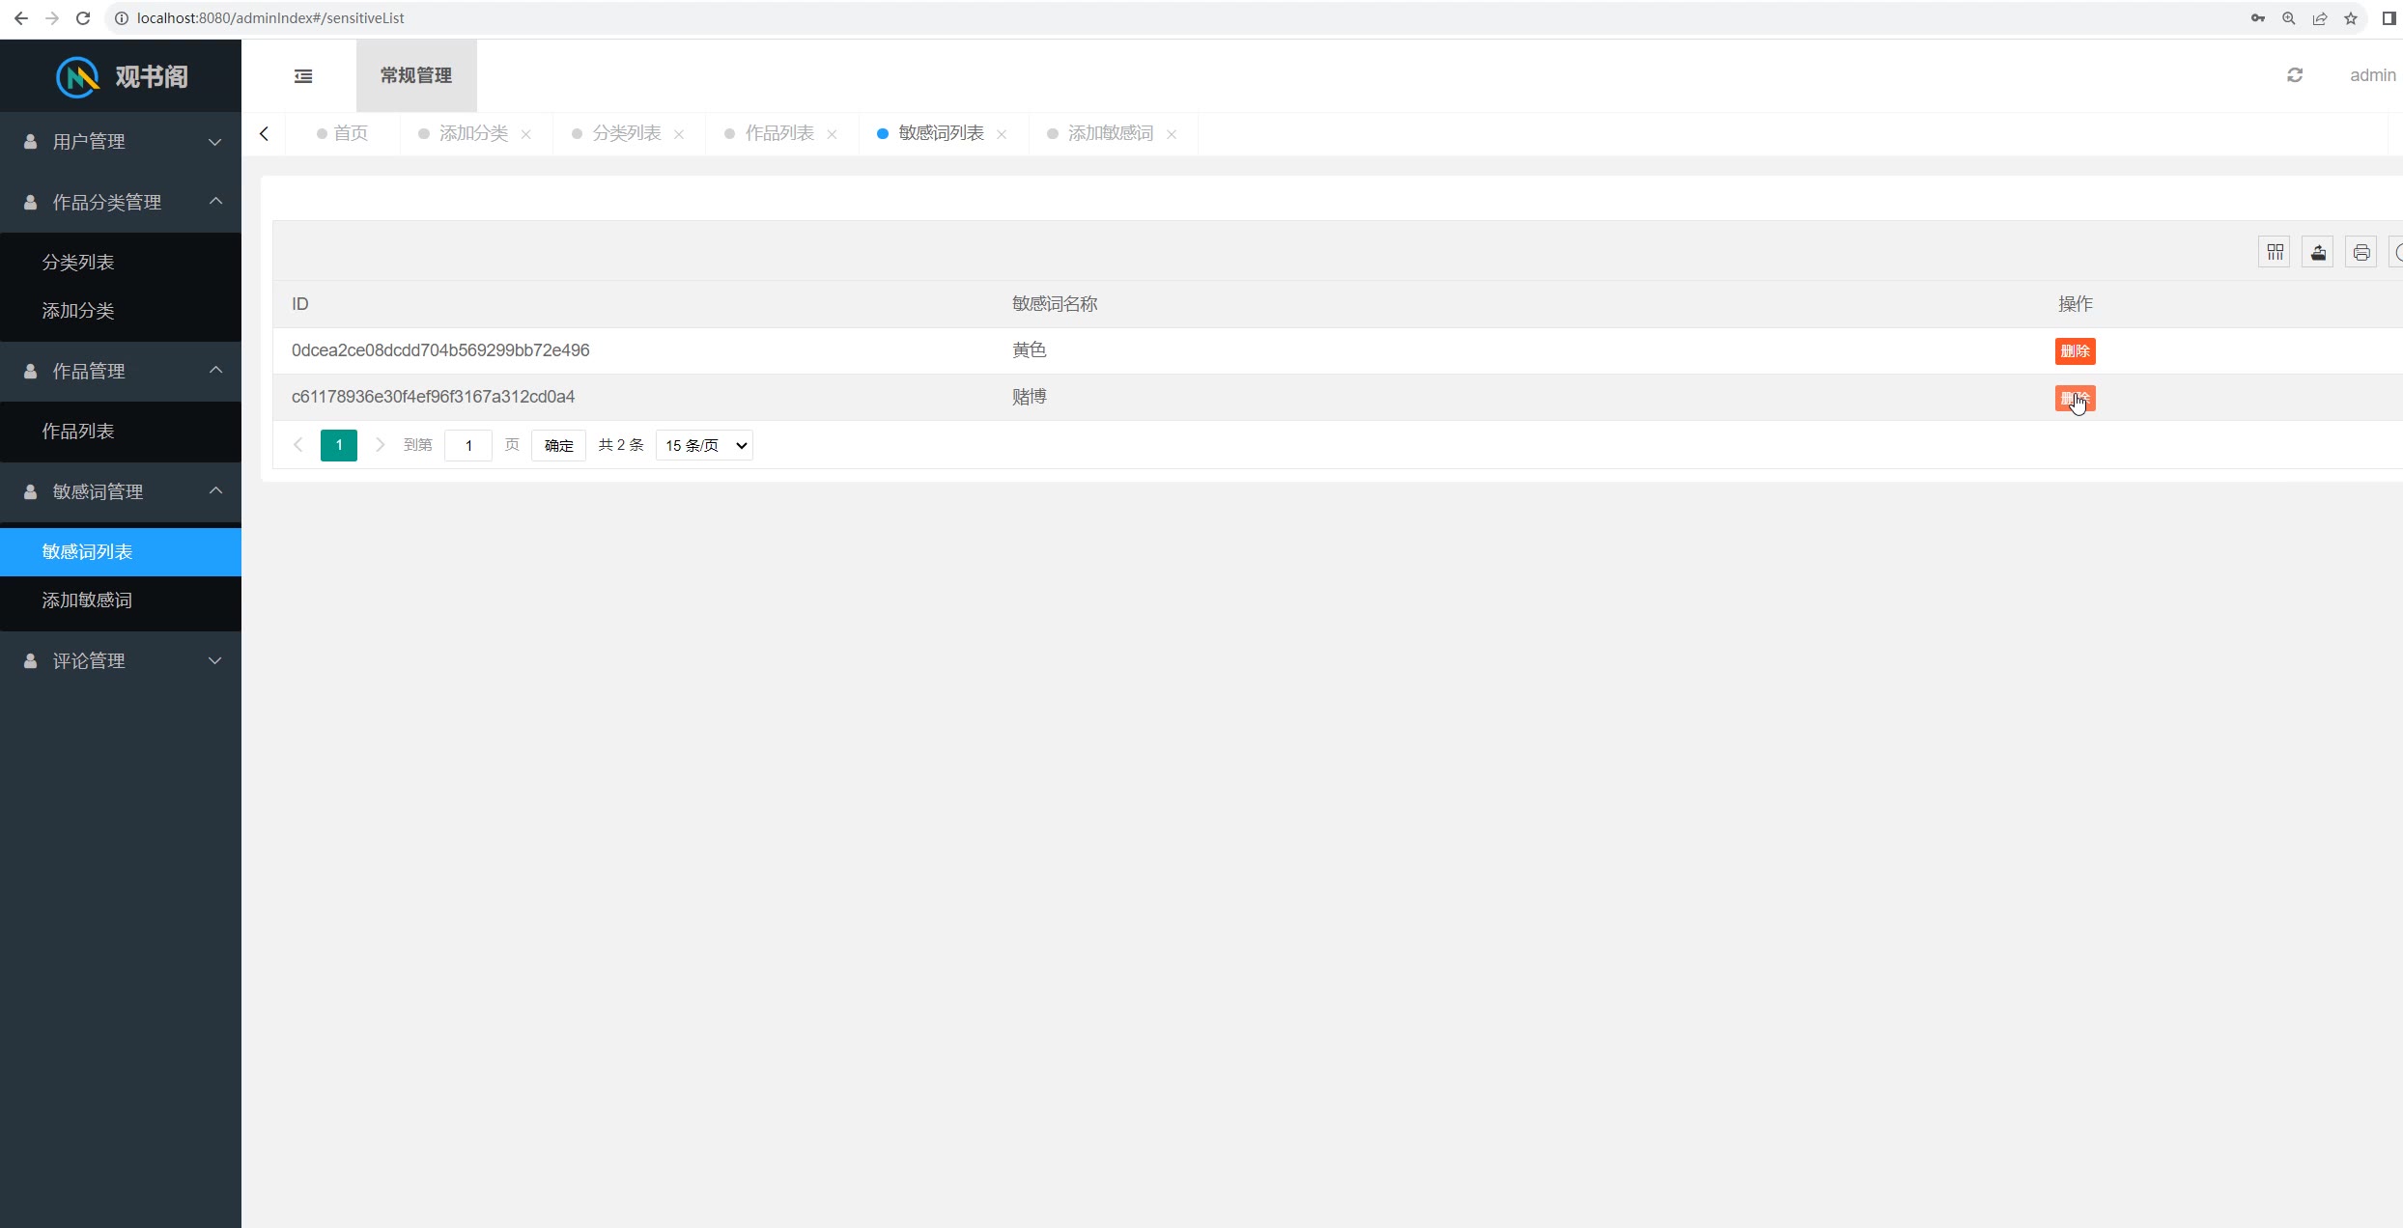This screenshot has height=1228, width=2403.
Task: Close the 添加敏感词 tab
Action: 1172,134
